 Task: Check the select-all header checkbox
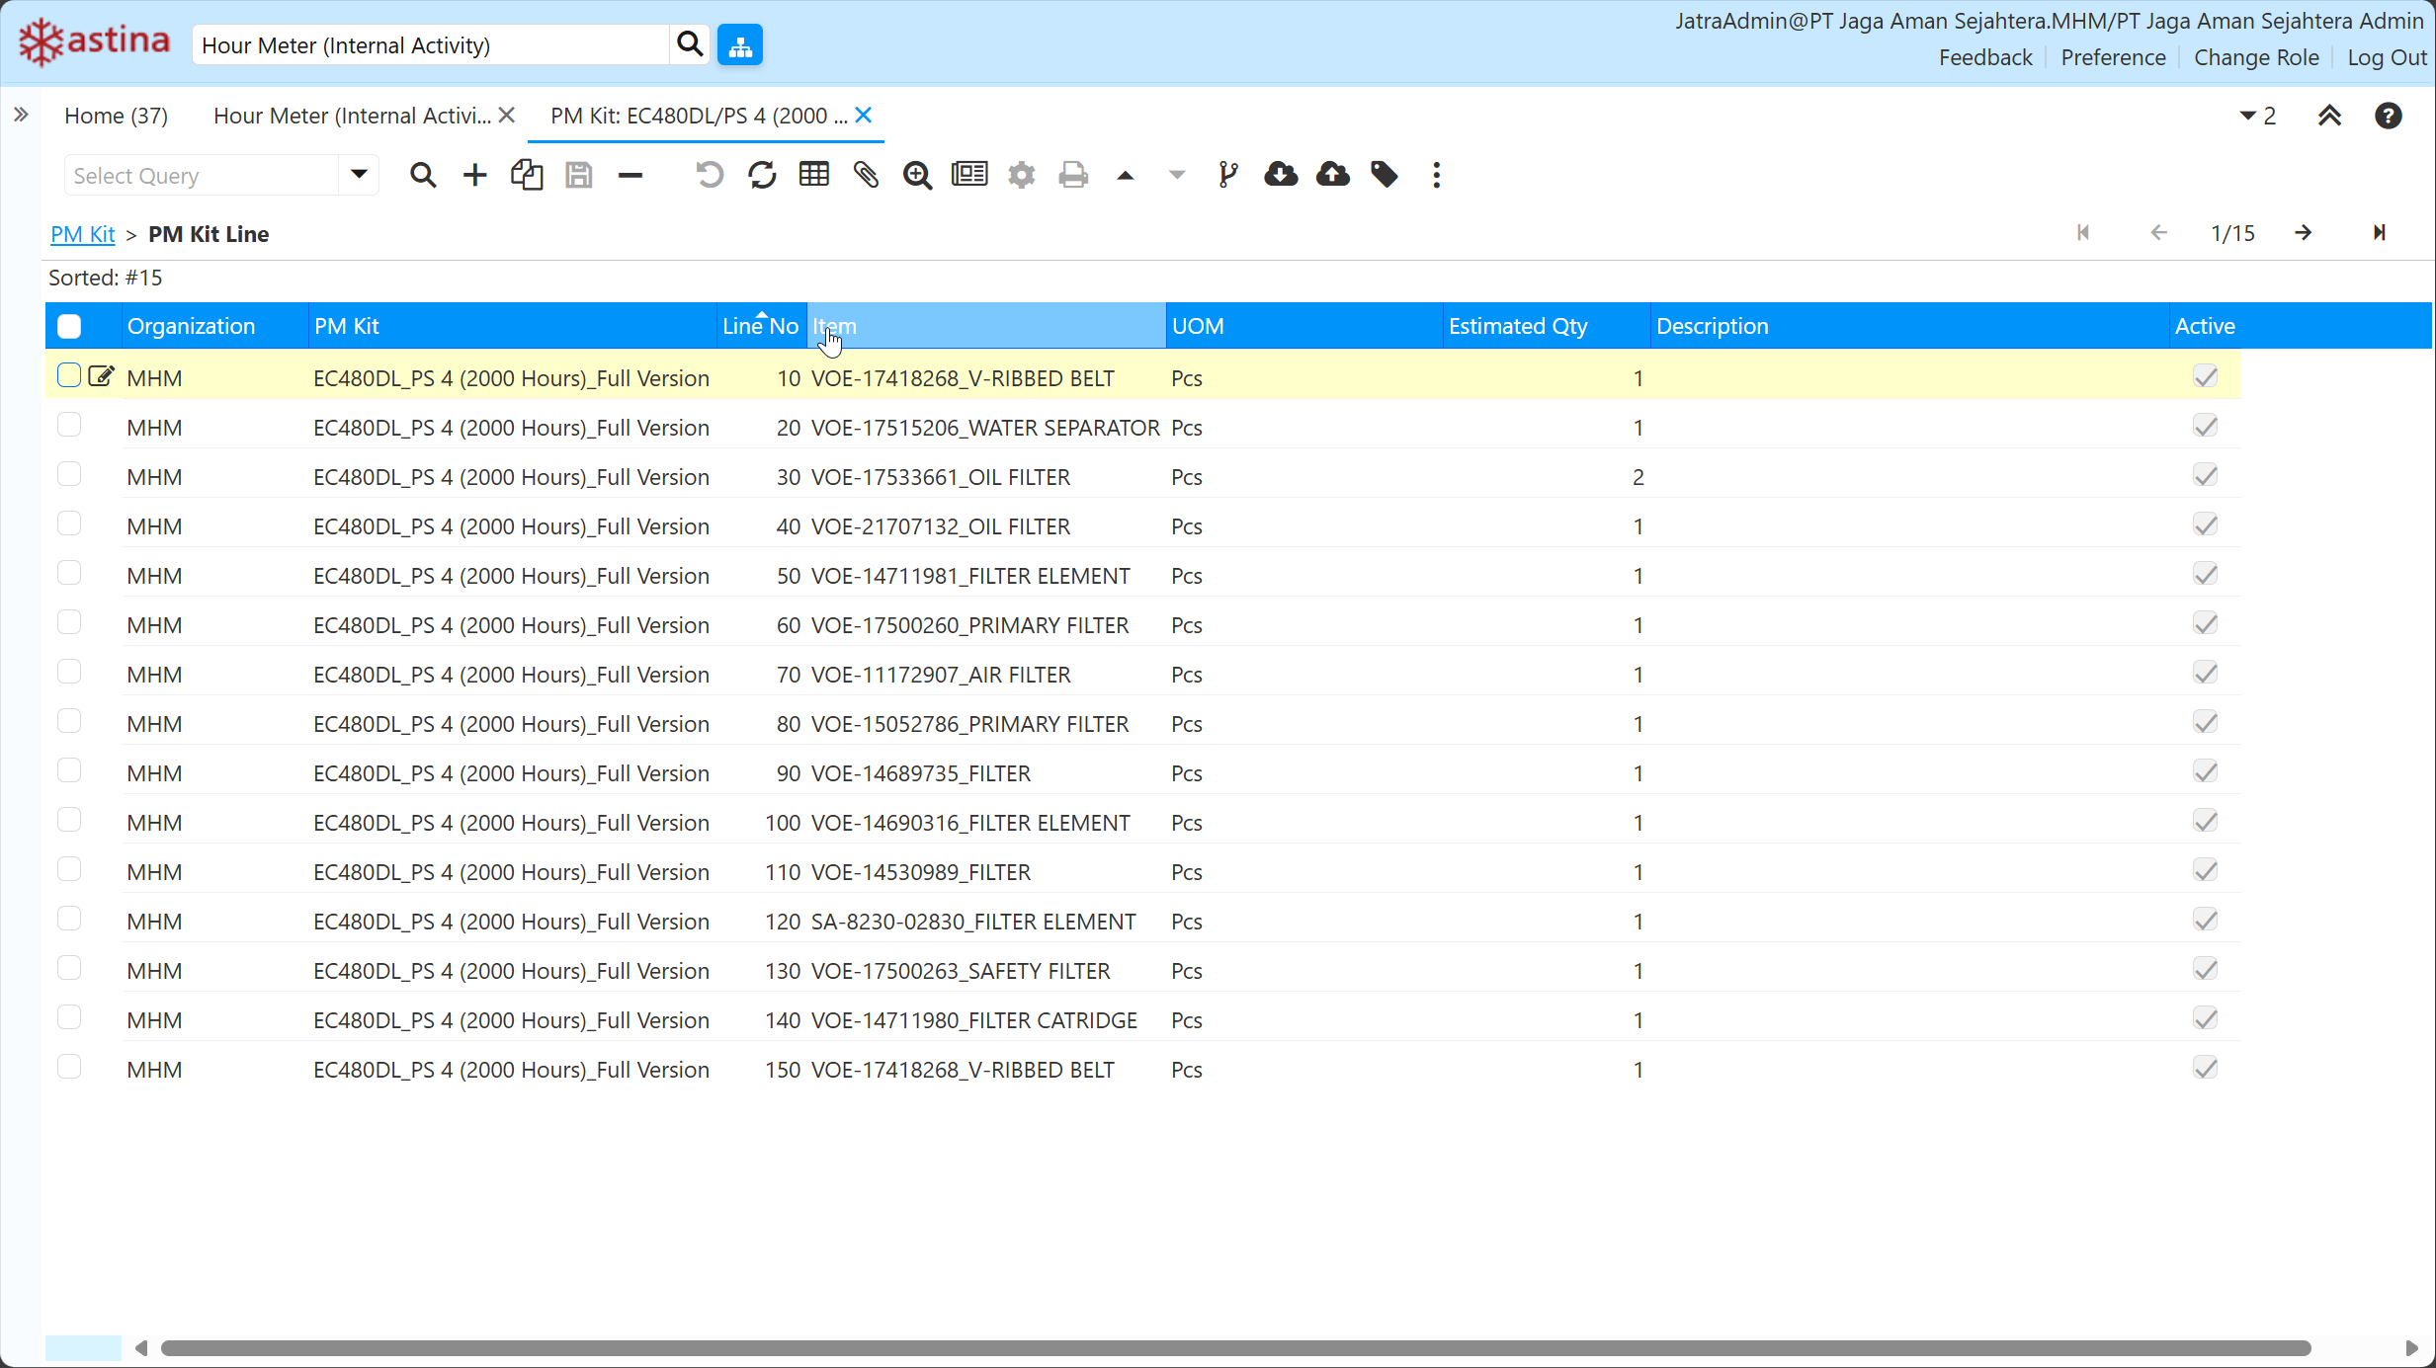click(x=69, y=326)
